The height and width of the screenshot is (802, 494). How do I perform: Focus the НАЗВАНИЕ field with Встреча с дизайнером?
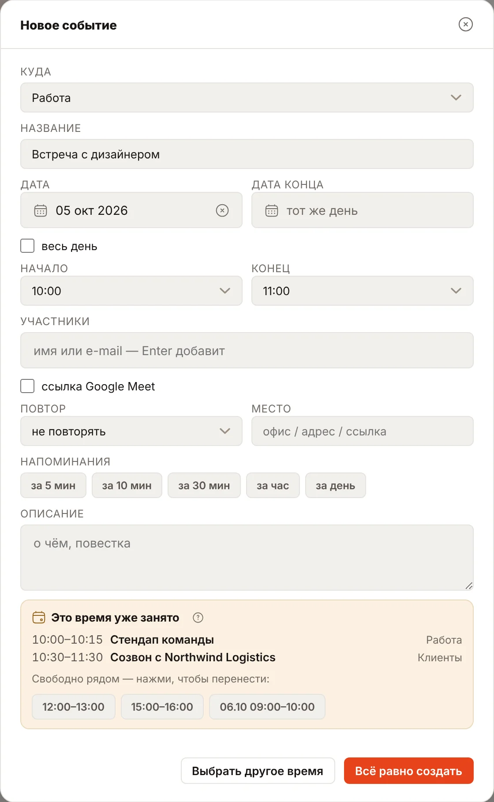tap(247, 154)
